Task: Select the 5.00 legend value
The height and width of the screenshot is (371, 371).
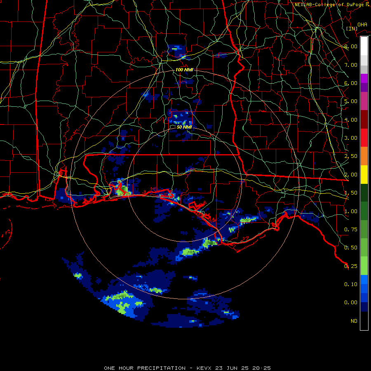Action: click(x=351, y=101)
